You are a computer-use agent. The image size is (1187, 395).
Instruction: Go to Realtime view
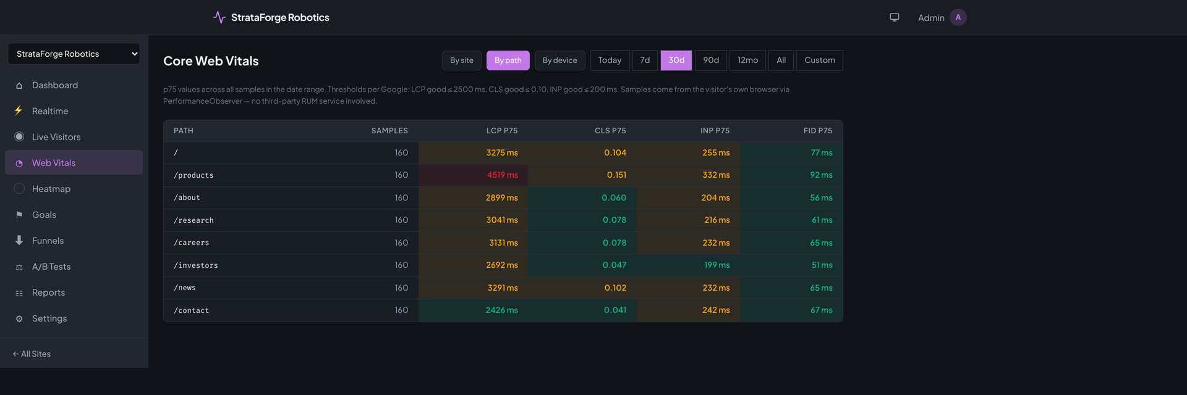[x=74, y=111]
